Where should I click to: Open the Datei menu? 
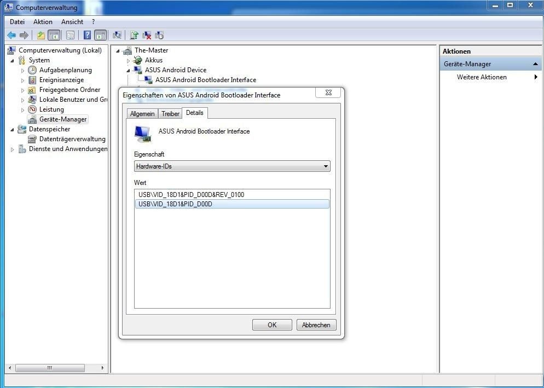pos(17,22)
